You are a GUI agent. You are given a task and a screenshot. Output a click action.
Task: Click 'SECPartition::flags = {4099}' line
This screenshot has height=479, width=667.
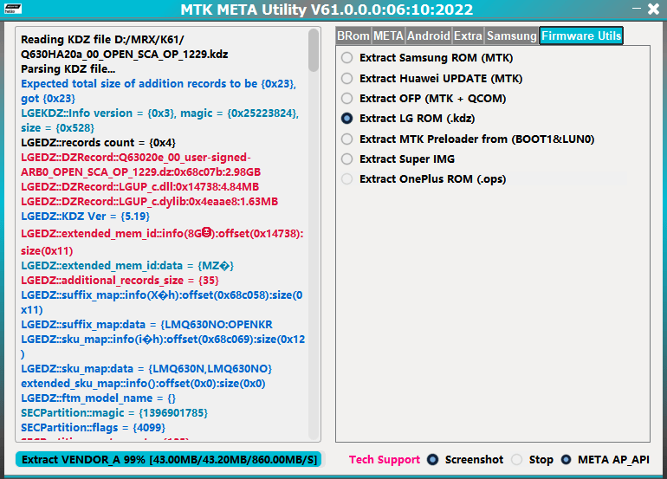tap(94, 427)
